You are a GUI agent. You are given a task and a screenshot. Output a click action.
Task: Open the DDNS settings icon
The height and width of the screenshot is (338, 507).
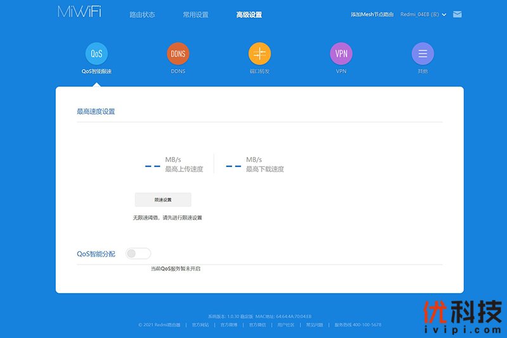pos(178,54)
